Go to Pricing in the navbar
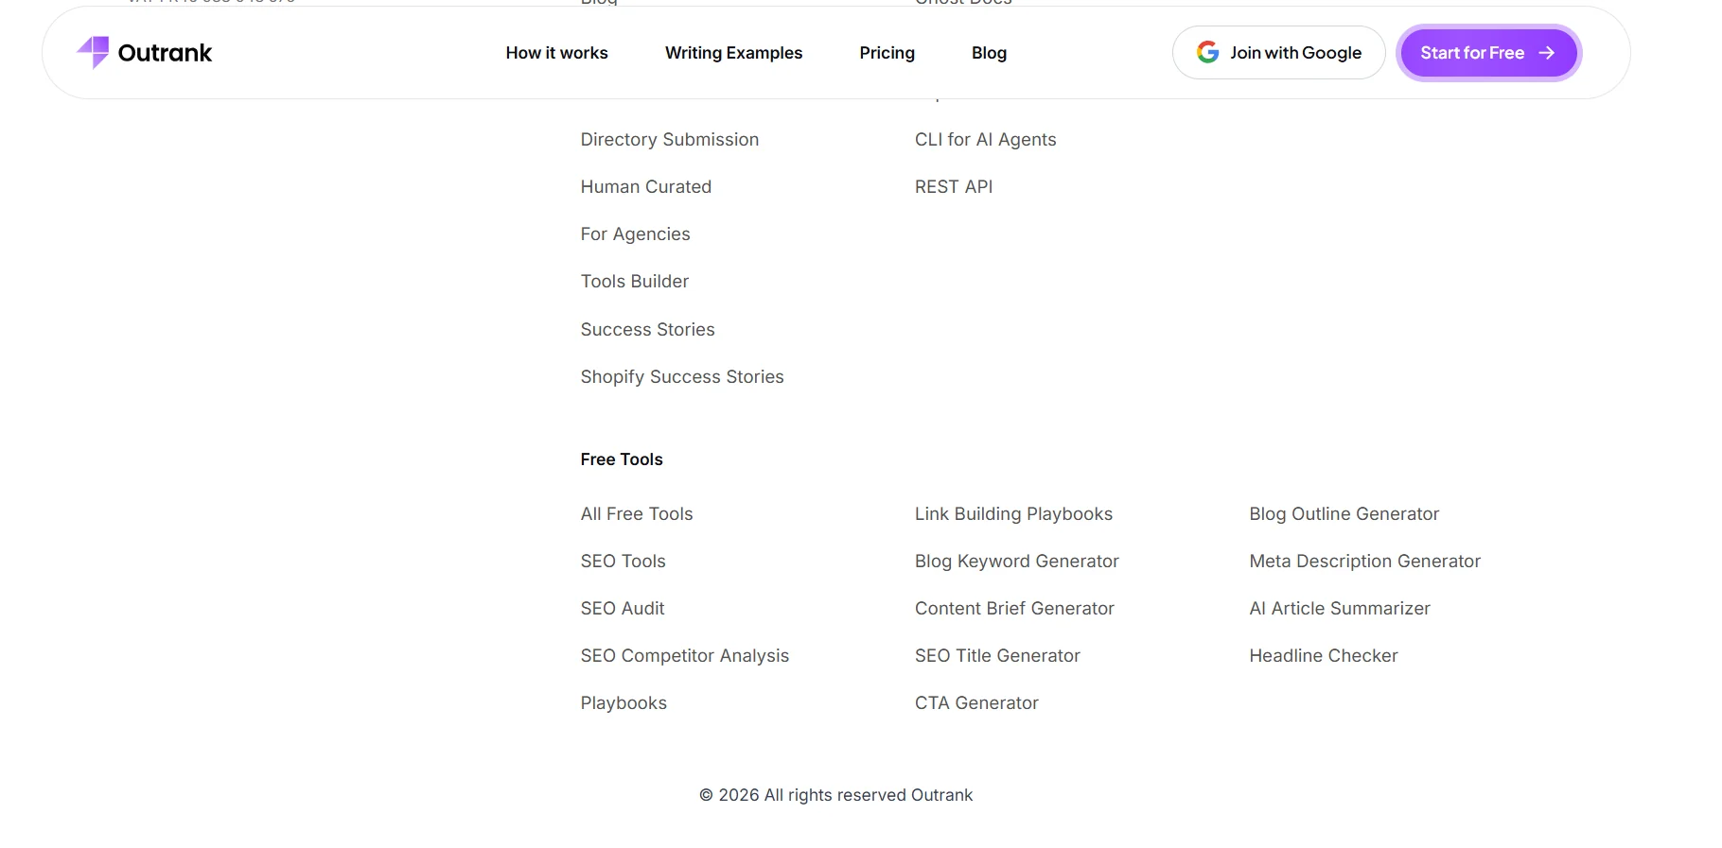The height and width of the screenshot is (848, 1722). (x=887, y=53)
